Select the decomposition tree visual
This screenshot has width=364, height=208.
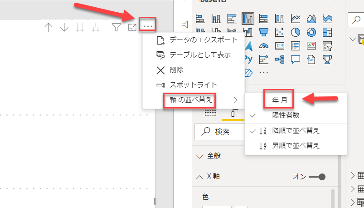point(280,59)
